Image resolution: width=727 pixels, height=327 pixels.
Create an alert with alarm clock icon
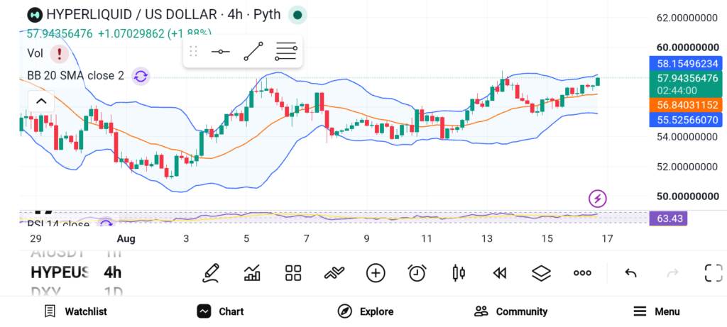(x=417, y=273)
